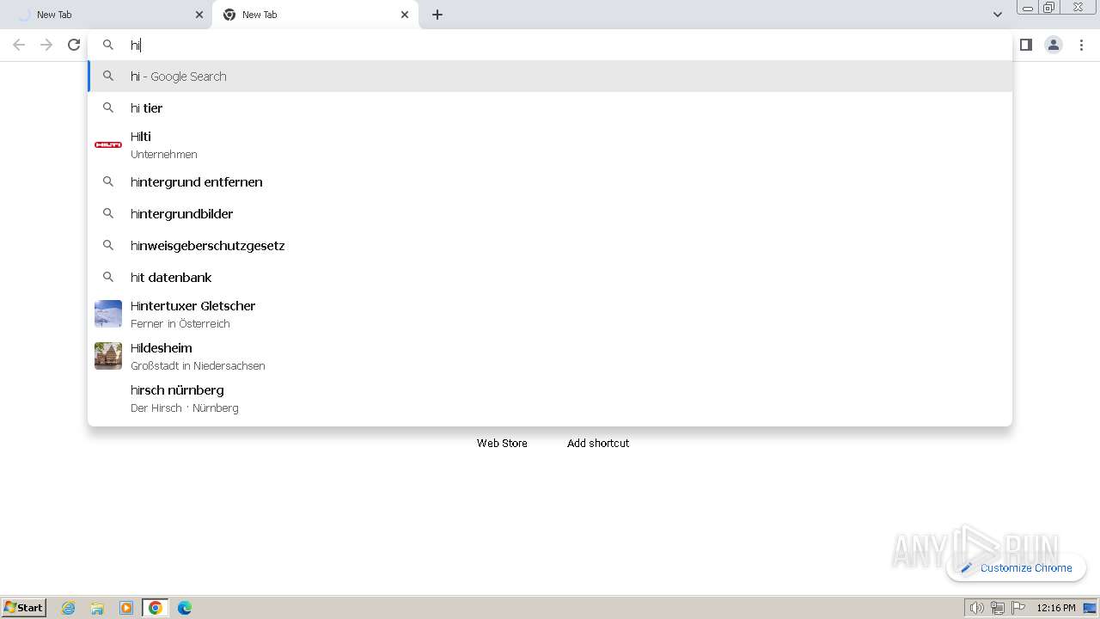The height and width of the screenshot is (619, 1100).
Task: Open the Action Center flag icon
Action: [x=1018, y=608]
